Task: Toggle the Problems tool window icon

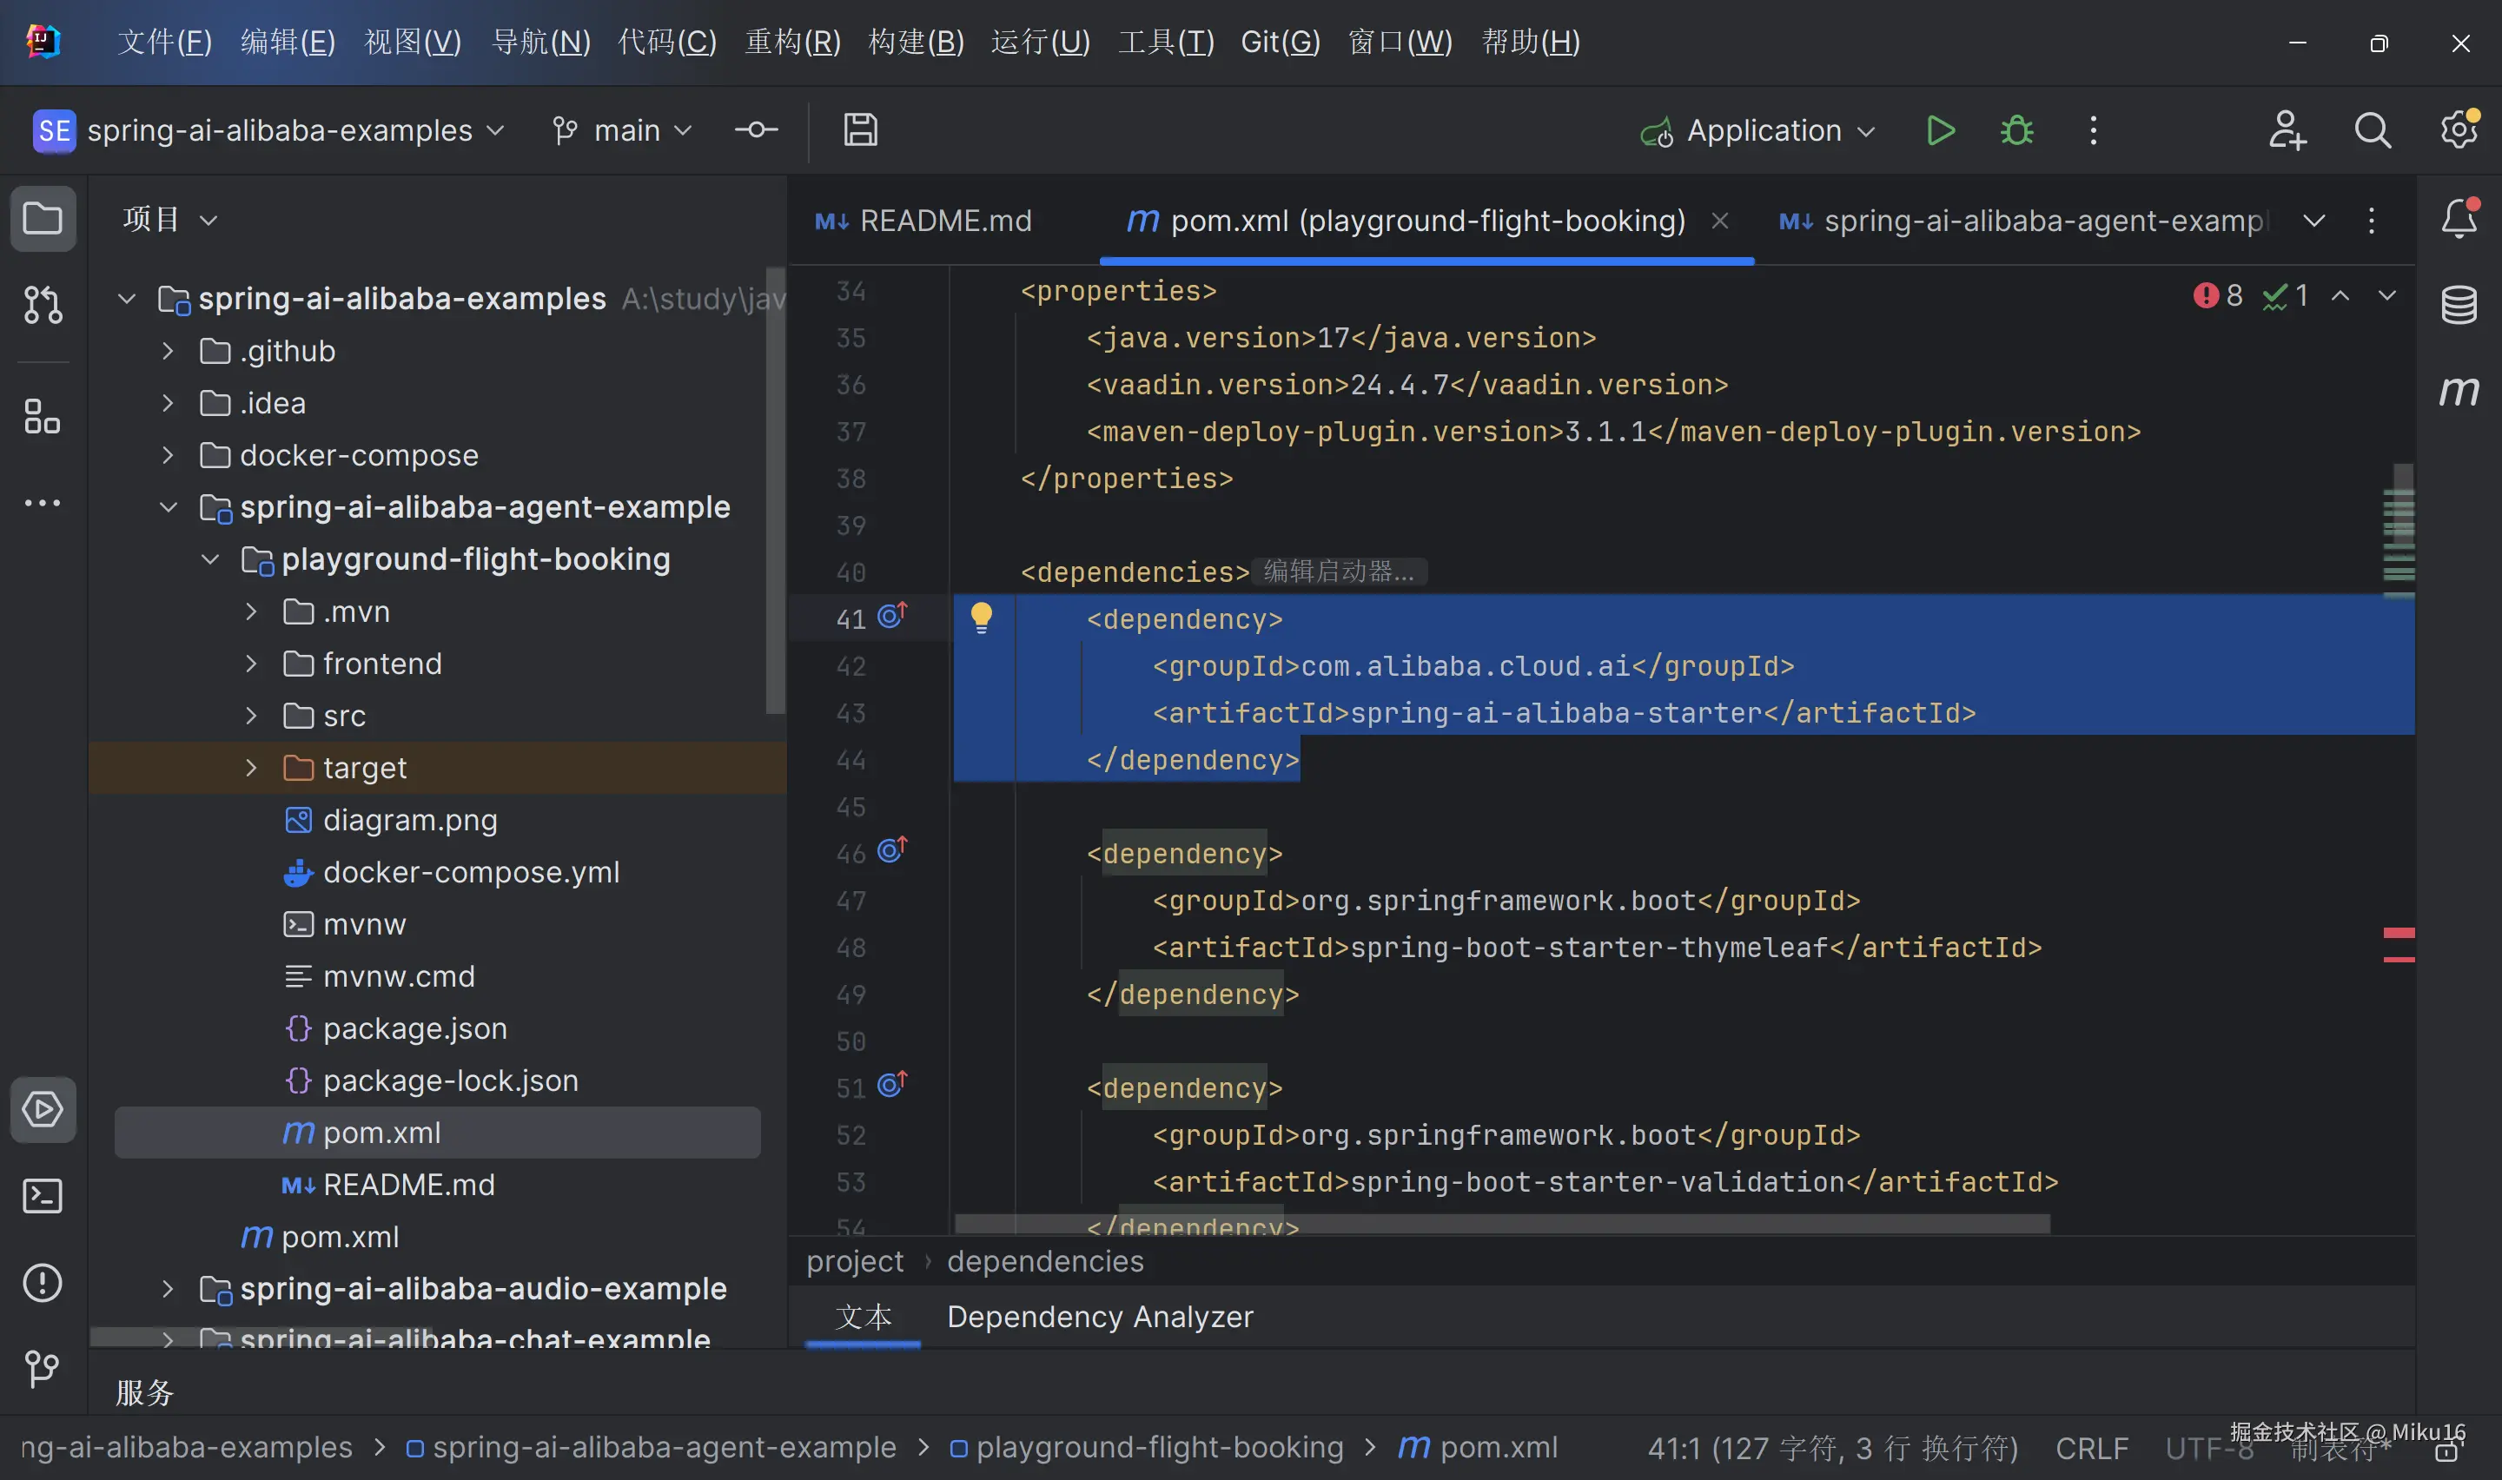Action: 42,1283
